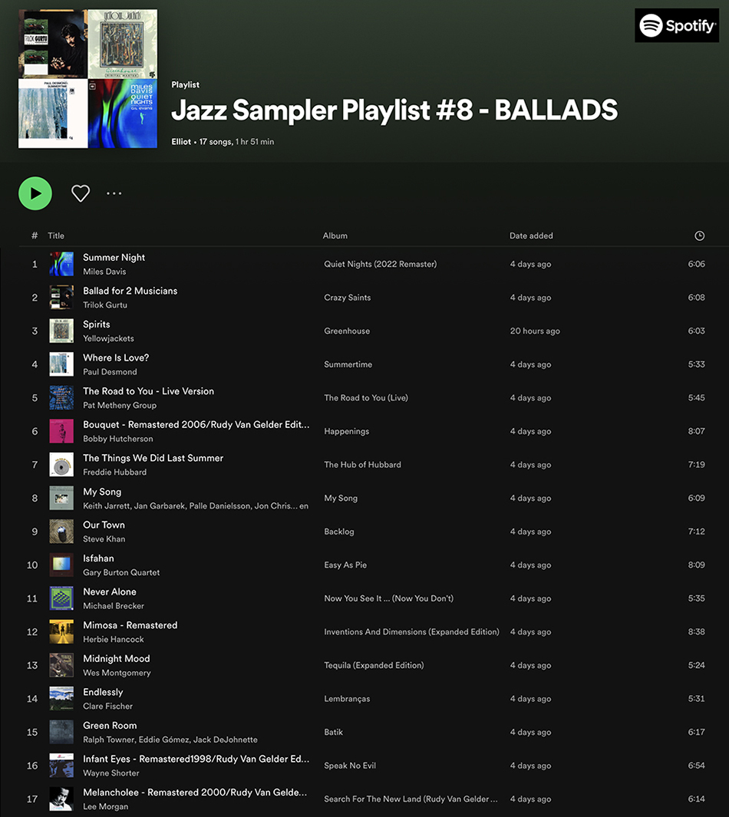Click The Road to You cover thumbnail
Screen dimensions: 729x817
[x=61, y=397]
